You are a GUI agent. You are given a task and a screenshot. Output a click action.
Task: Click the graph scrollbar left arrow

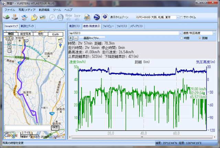70,137
